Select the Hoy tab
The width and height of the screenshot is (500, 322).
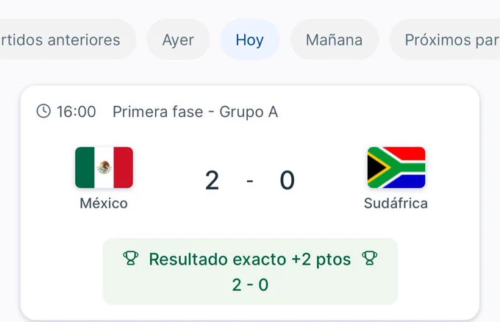pyautogui.click(x=250, y=40)
